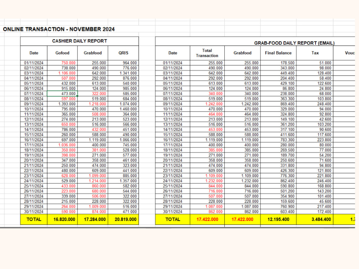The width and height of the screenshot is (359, 269).
Task: Select date 09/11/2024 in Cashier Daily Report
Action: (x=34, y=104)
